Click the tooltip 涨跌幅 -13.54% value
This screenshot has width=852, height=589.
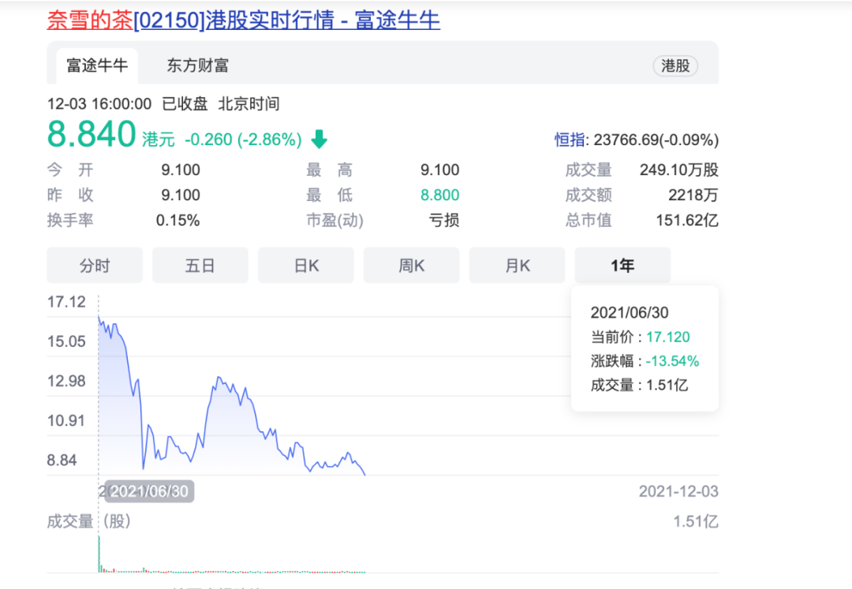(x=672, y=361)
